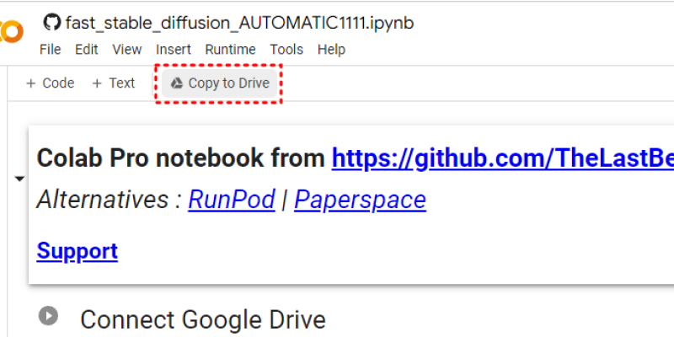
Task: Add a new Code cell
Action: (50, 83)
